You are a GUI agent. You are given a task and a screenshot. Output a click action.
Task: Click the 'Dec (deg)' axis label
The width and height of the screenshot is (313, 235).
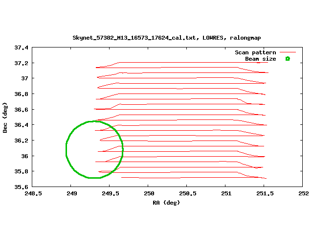point(5,117)
